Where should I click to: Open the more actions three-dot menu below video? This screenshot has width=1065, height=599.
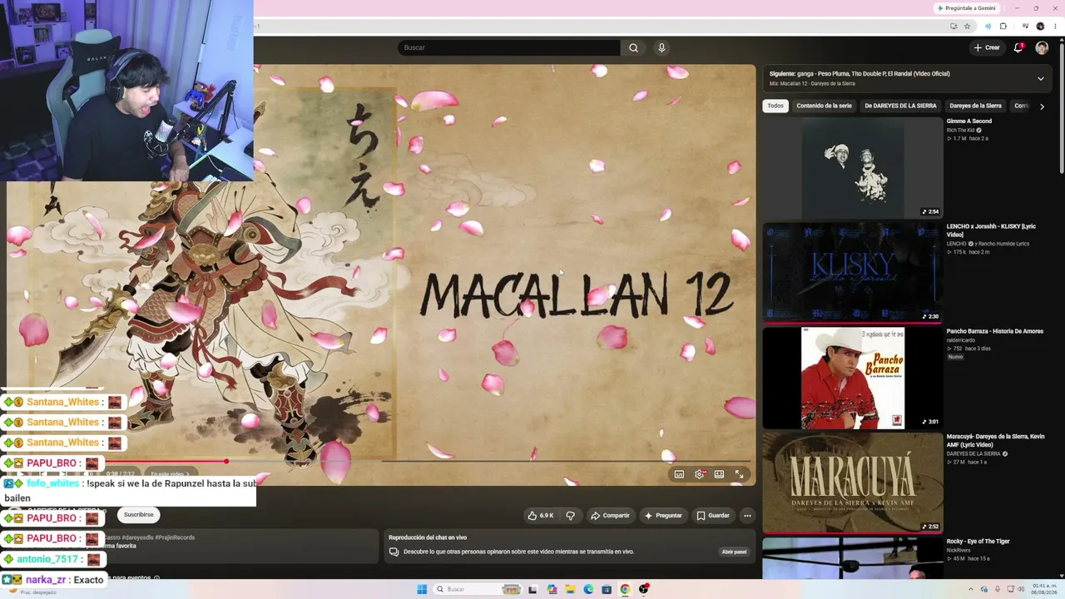(x=747, y=516)
